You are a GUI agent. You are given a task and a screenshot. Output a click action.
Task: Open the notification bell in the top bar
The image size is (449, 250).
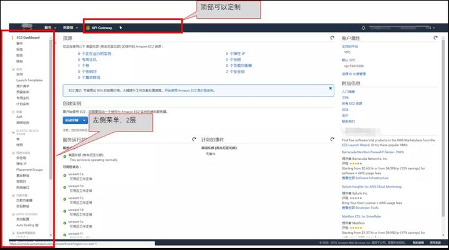click(364, 28)
